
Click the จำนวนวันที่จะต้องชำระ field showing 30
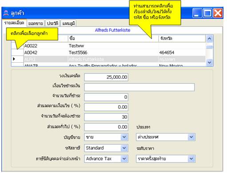[x=106, y=117]
